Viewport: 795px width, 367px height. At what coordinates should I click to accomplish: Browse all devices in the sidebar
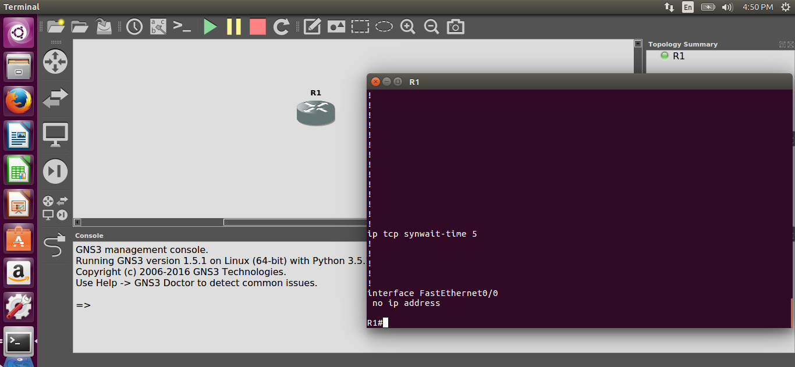[55, 208]
